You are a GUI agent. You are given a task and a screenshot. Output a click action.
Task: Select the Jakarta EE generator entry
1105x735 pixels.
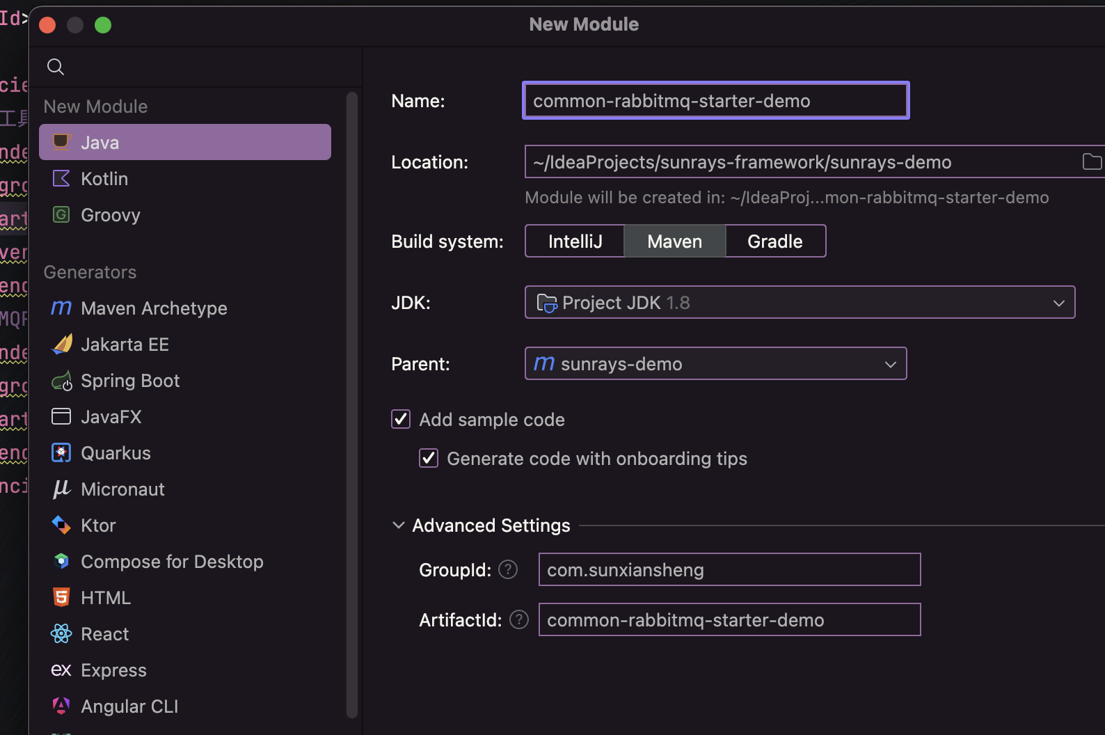(185, 344)
